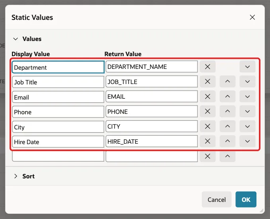Remove the empty last row
This screenshot has width=270, height=219.
click(x=207, y=156)
